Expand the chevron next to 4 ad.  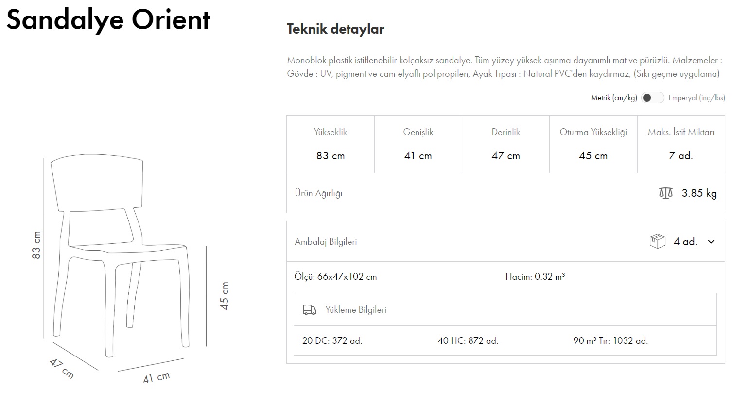pyautogui.click(x=711, y=242)
